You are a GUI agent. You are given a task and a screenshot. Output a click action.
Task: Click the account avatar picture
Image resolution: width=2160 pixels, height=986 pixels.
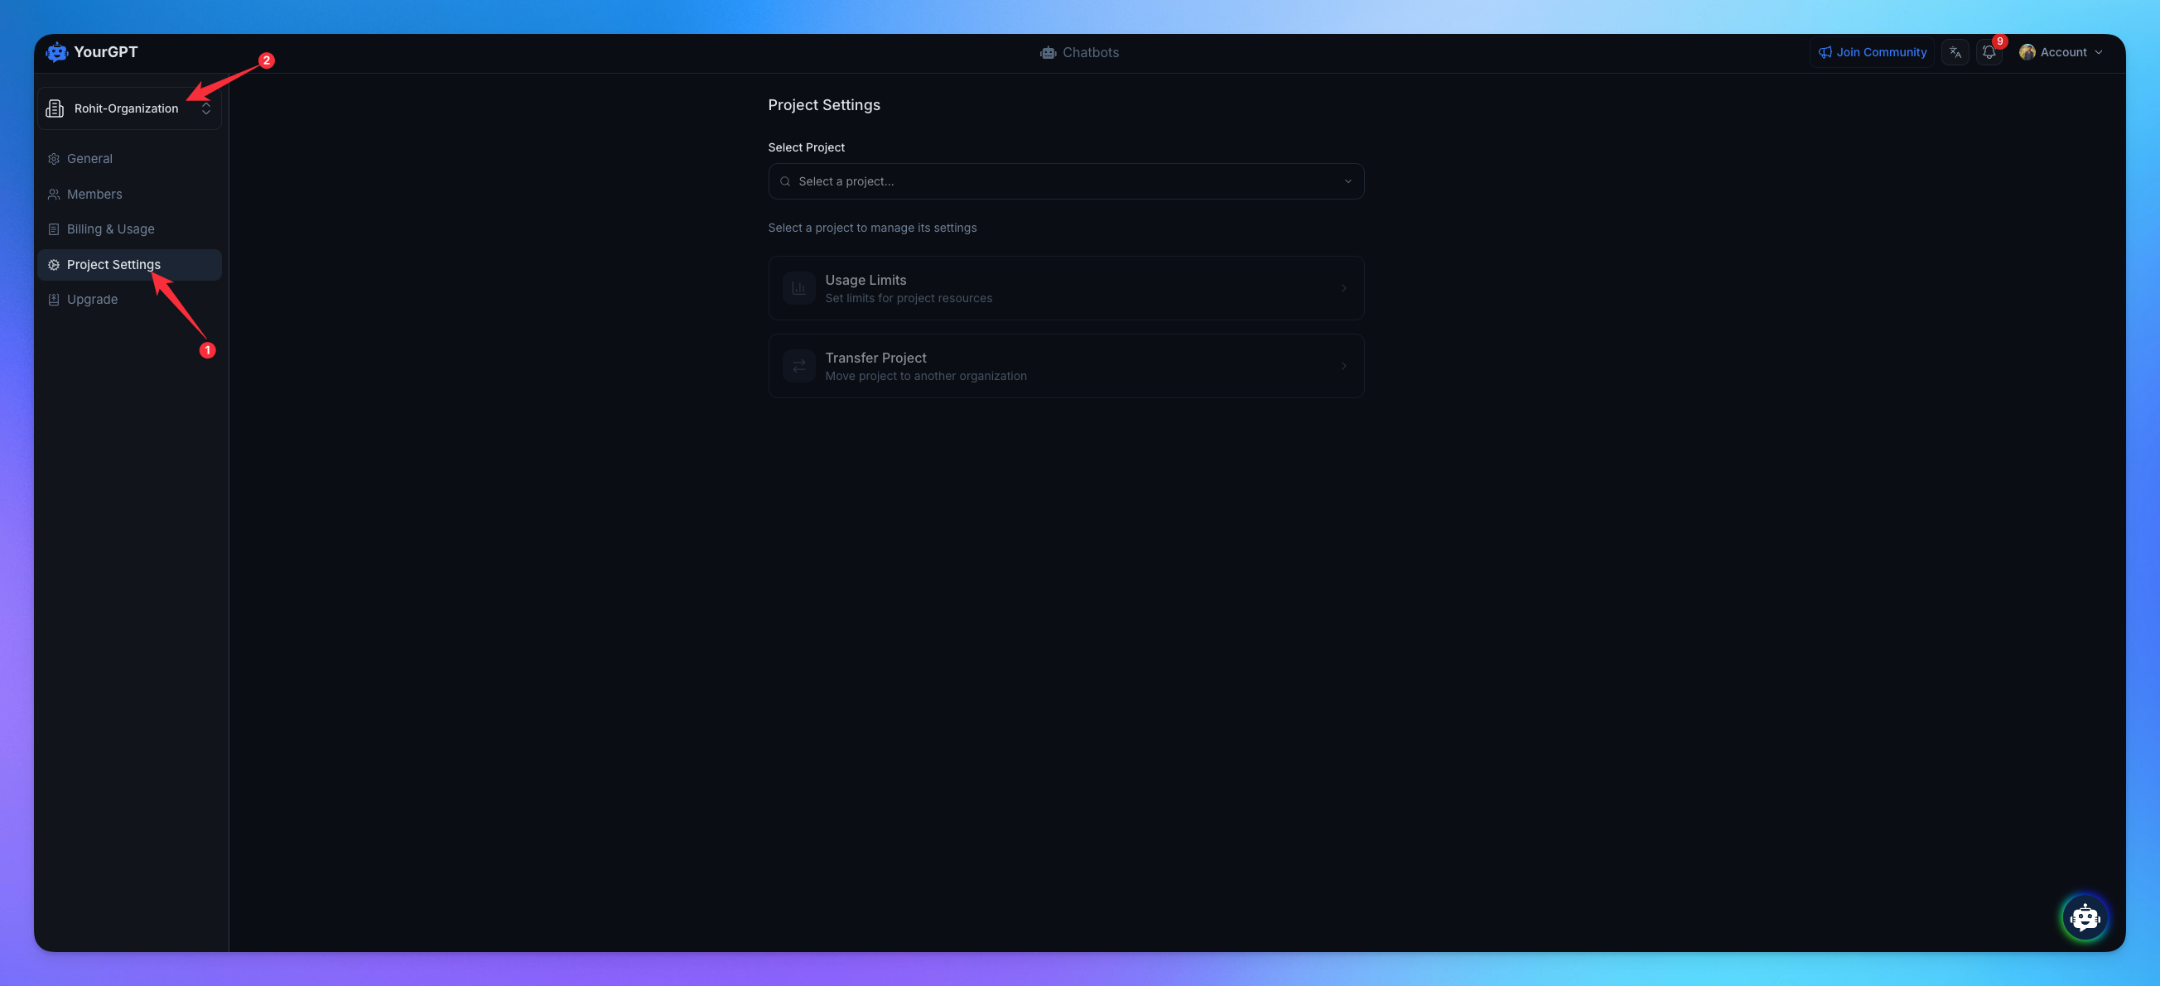click(2027, 52)
